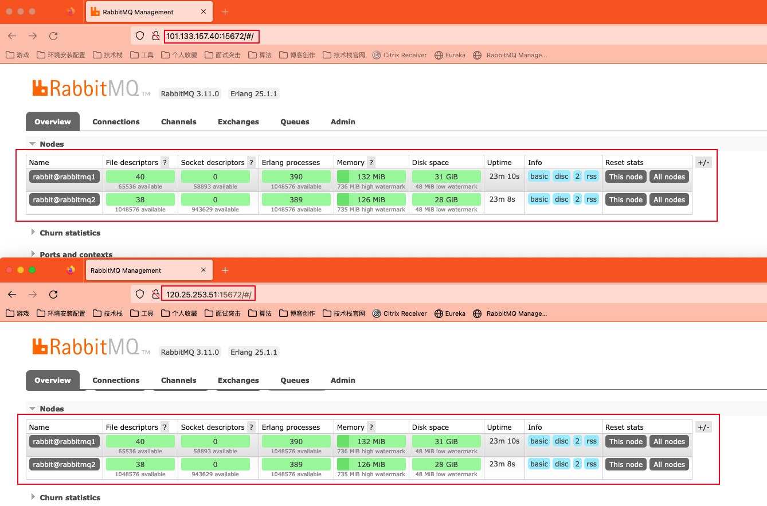Viewport: 767px width, 506px height.
Task: Open a new tab in the 101.133.157.40 window
Action: [225, 11]
